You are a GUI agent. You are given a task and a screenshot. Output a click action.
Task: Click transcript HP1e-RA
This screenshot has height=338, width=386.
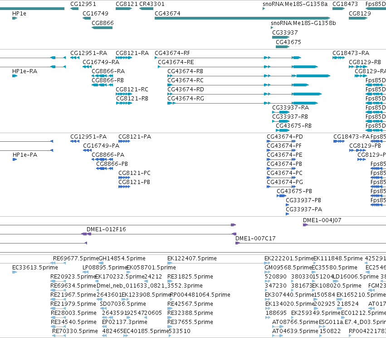click(15, 76)
